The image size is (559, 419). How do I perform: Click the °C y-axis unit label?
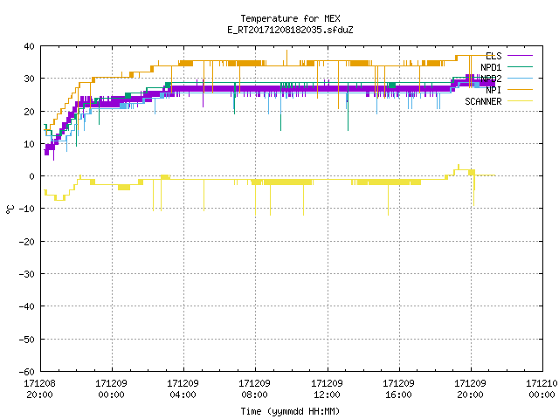click(10, 209)
